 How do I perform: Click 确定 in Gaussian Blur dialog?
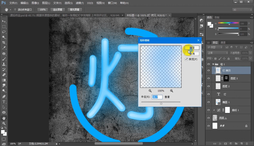point(192,48)
